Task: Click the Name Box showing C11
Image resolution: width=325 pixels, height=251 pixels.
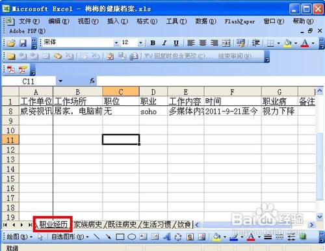Action: pyautogui.click(x=29, y=81)
